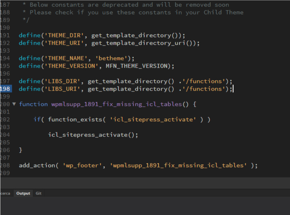Click 'LIBS_DIR' constant string

point(62,81)
